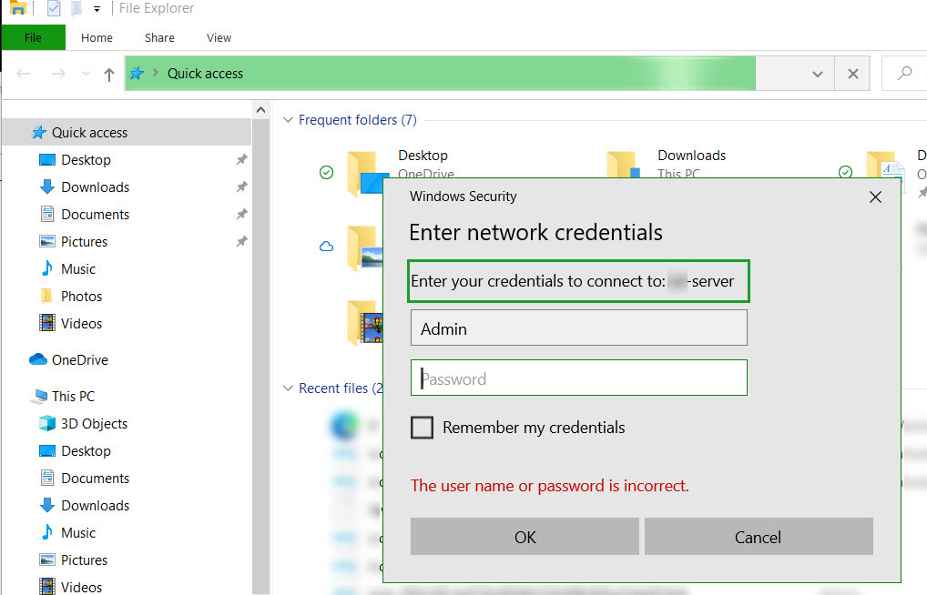Click inside the Password input field

578,378
